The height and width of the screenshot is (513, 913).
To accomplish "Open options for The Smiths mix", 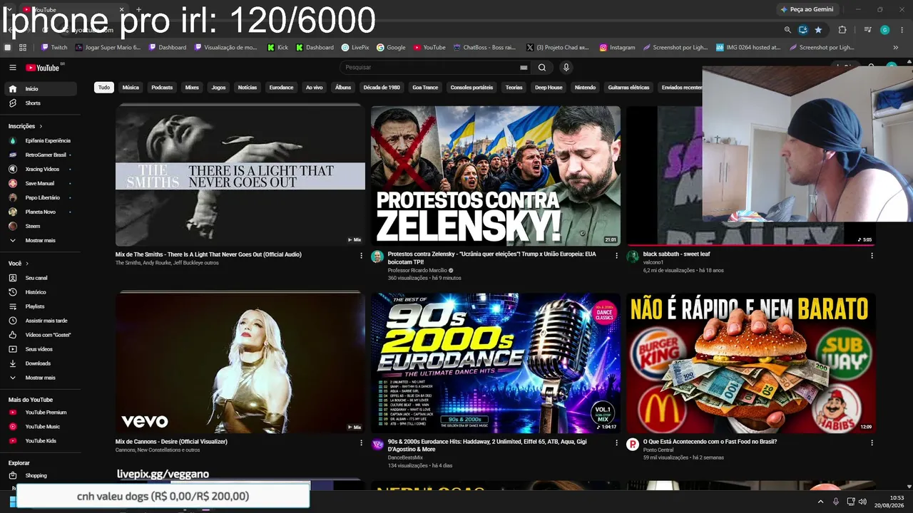I will tap(361, 256).
